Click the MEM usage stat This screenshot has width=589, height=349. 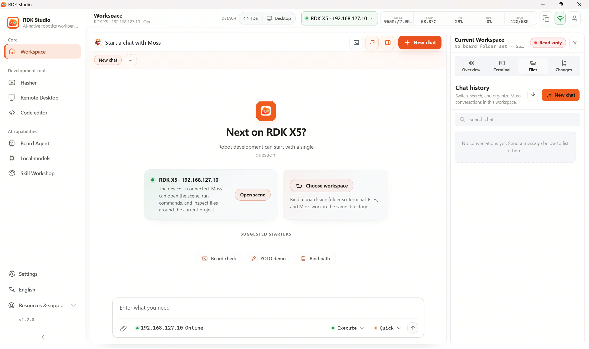pos(398,20)
